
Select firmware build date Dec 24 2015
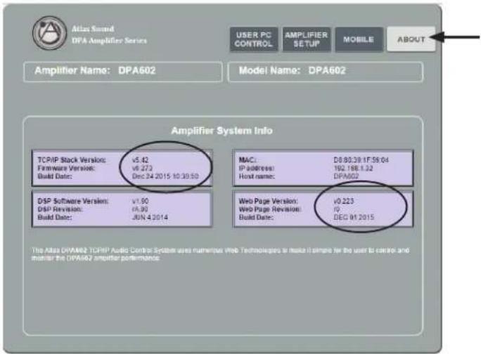[165, 176]
